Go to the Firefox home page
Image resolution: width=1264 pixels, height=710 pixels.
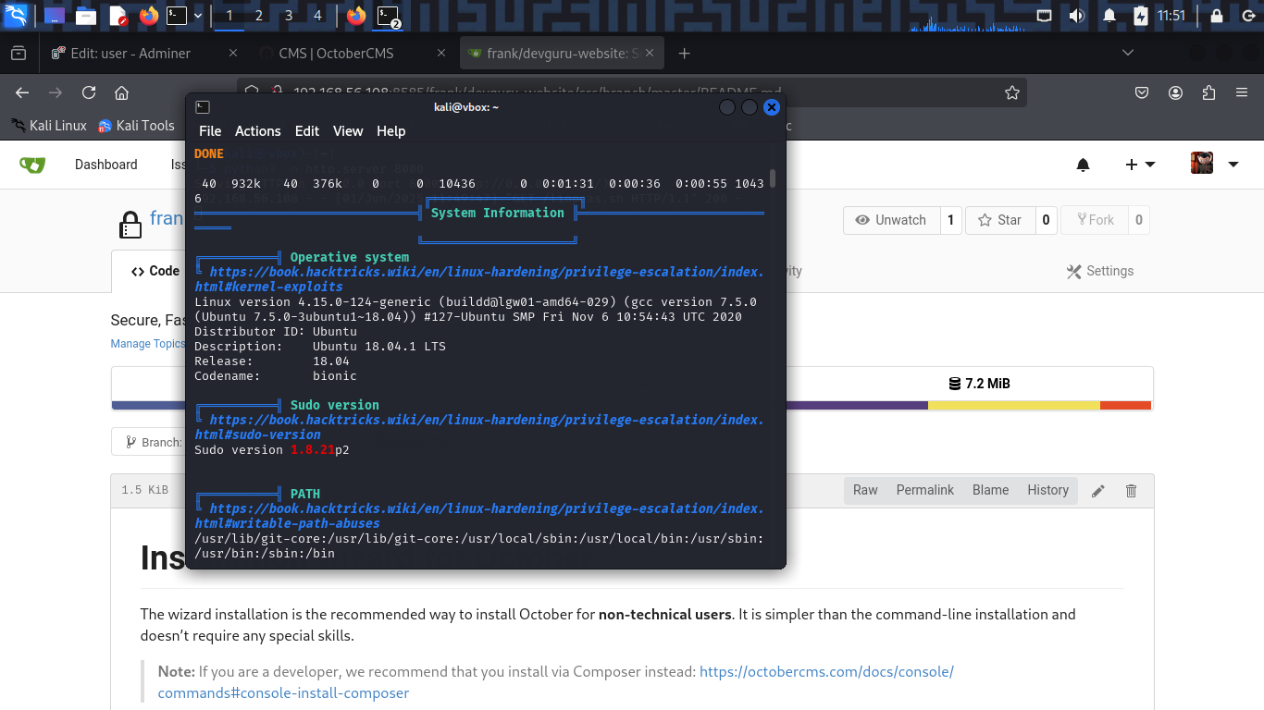tap(121, 92)
